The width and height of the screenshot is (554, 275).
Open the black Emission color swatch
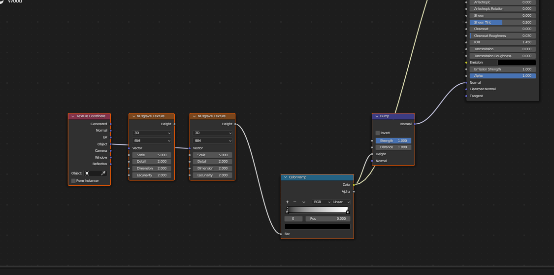517,63
